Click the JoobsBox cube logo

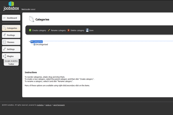11,4
